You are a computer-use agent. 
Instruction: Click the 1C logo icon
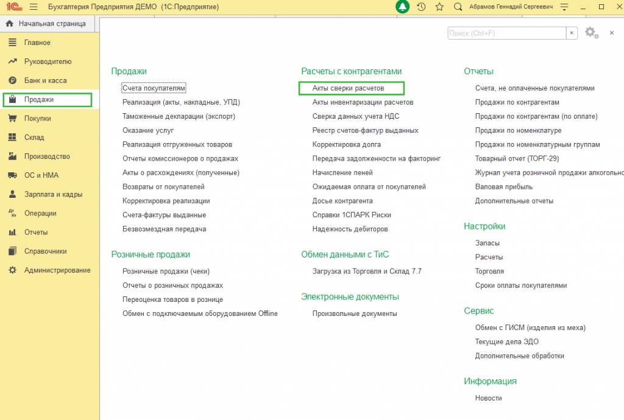(15, 7)
